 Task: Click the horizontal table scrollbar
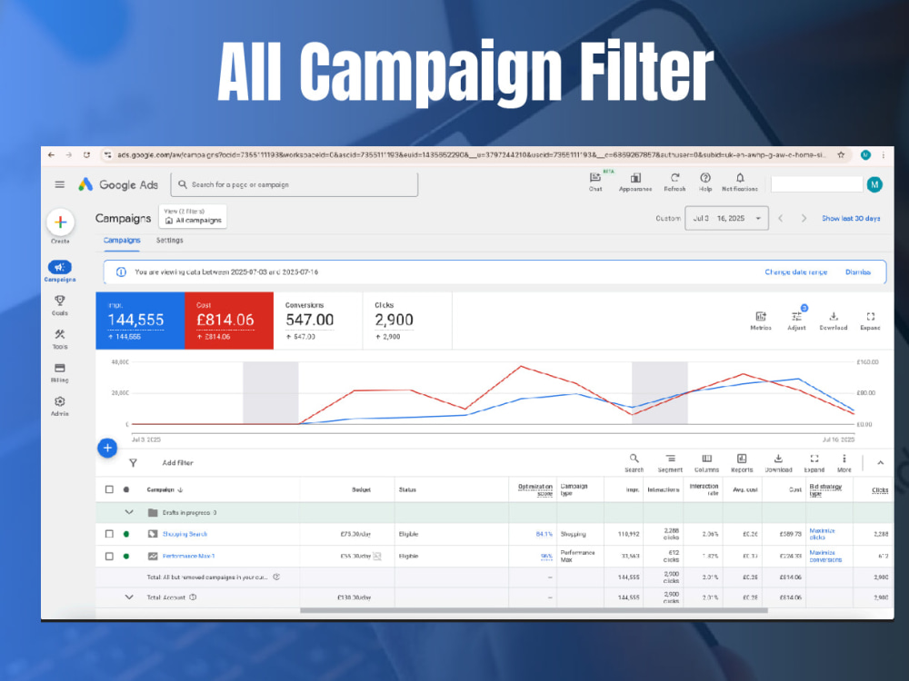coord(534,610)
